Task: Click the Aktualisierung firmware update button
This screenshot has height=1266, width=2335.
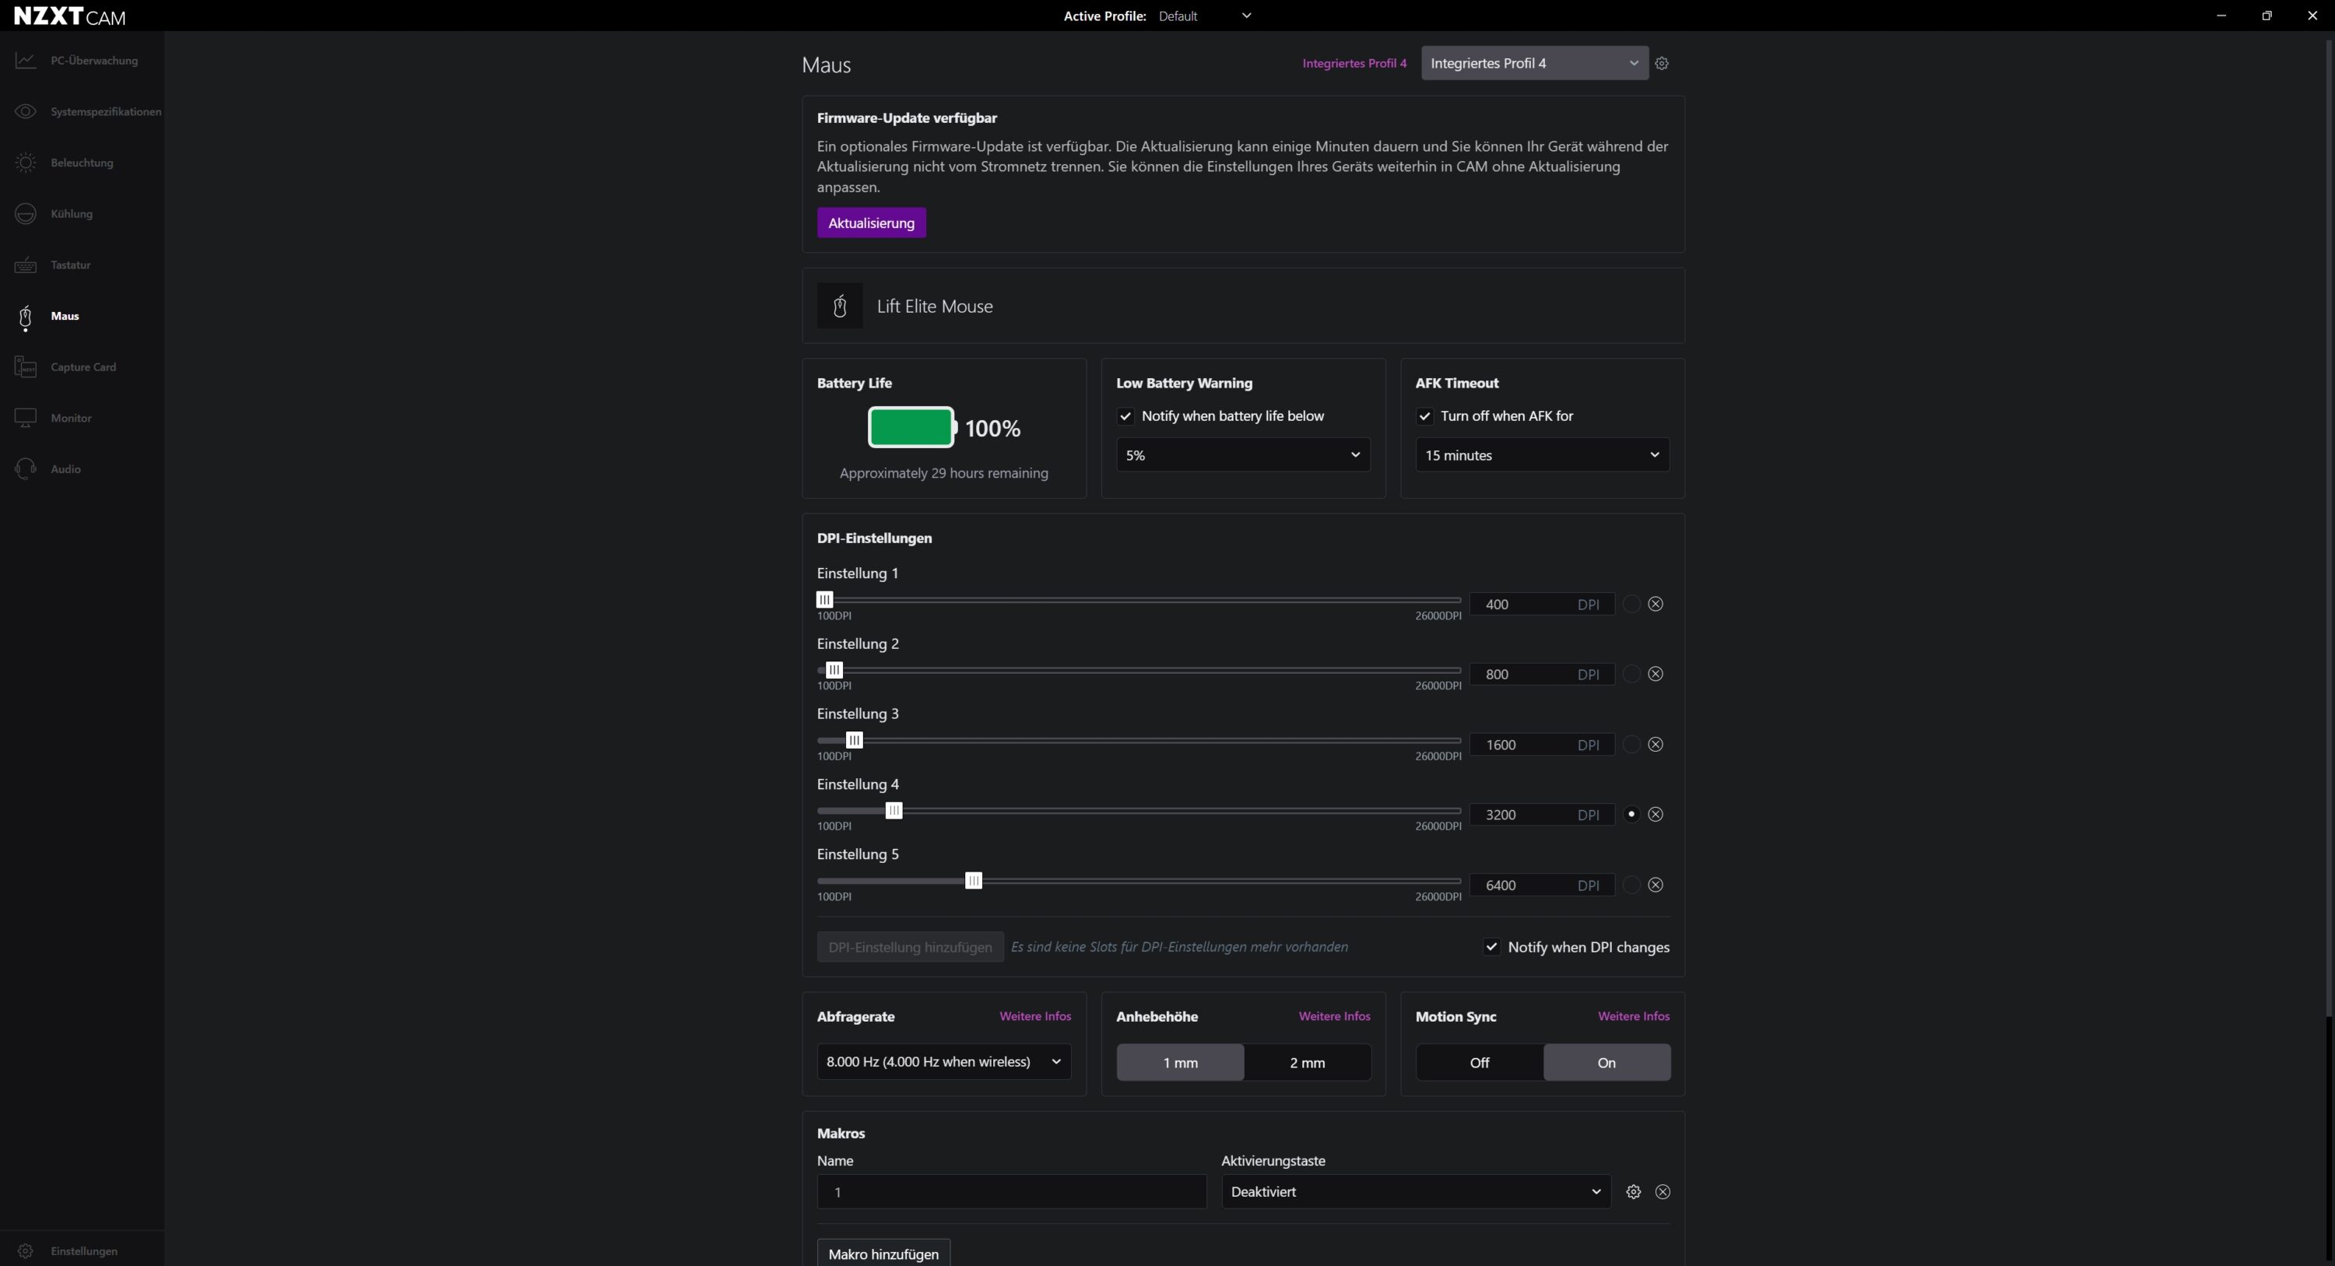Action: (871, 223)
